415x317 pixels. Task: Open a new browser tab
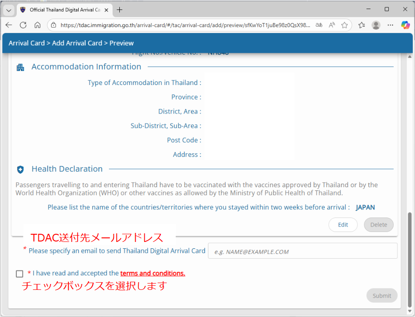click(x=119, y=9)
